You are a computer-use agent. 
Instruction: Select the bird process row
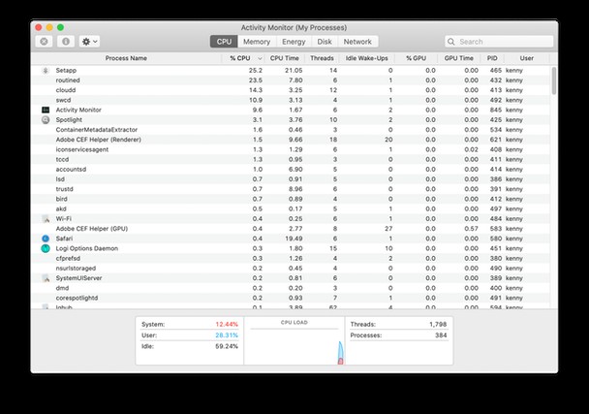pos(291,199)
